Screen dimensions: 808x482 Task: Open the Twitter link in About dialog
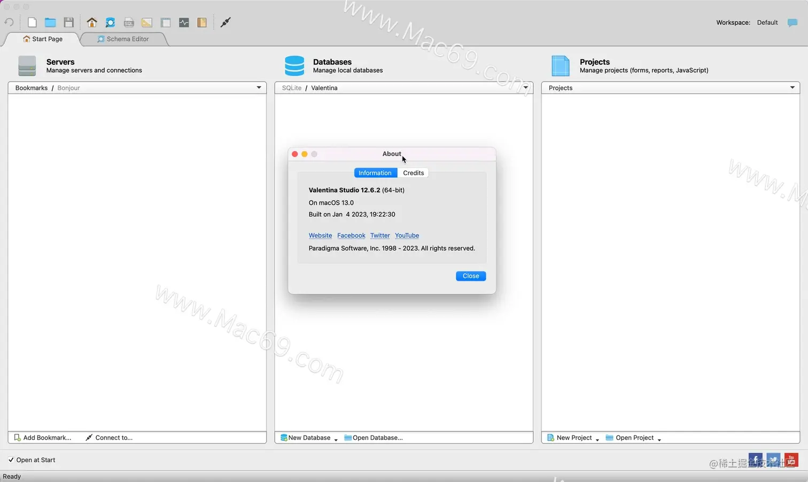click(380, 236)
